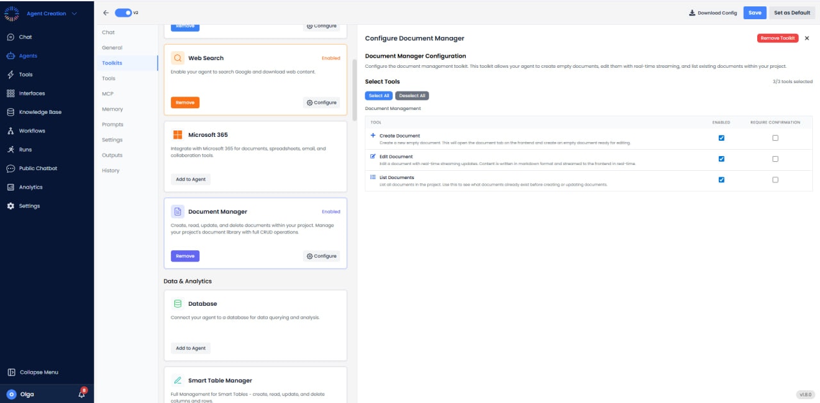
Task: Switch to the History tab
Action: coord(110,170)
